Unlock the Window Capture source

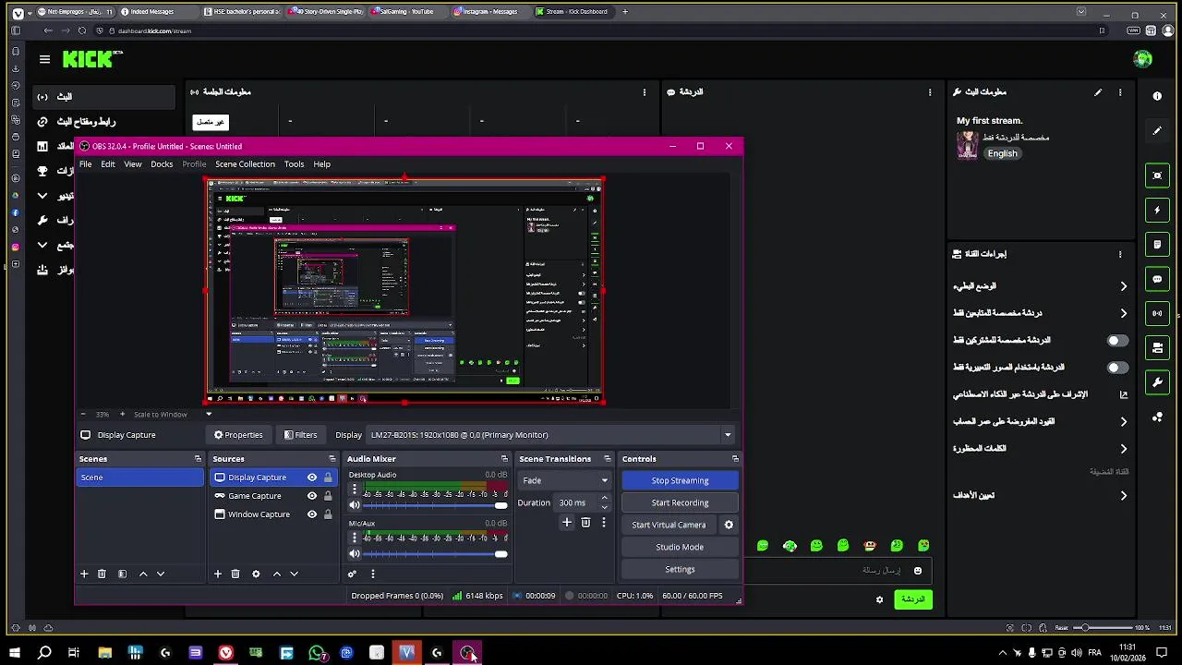(328, 514)
